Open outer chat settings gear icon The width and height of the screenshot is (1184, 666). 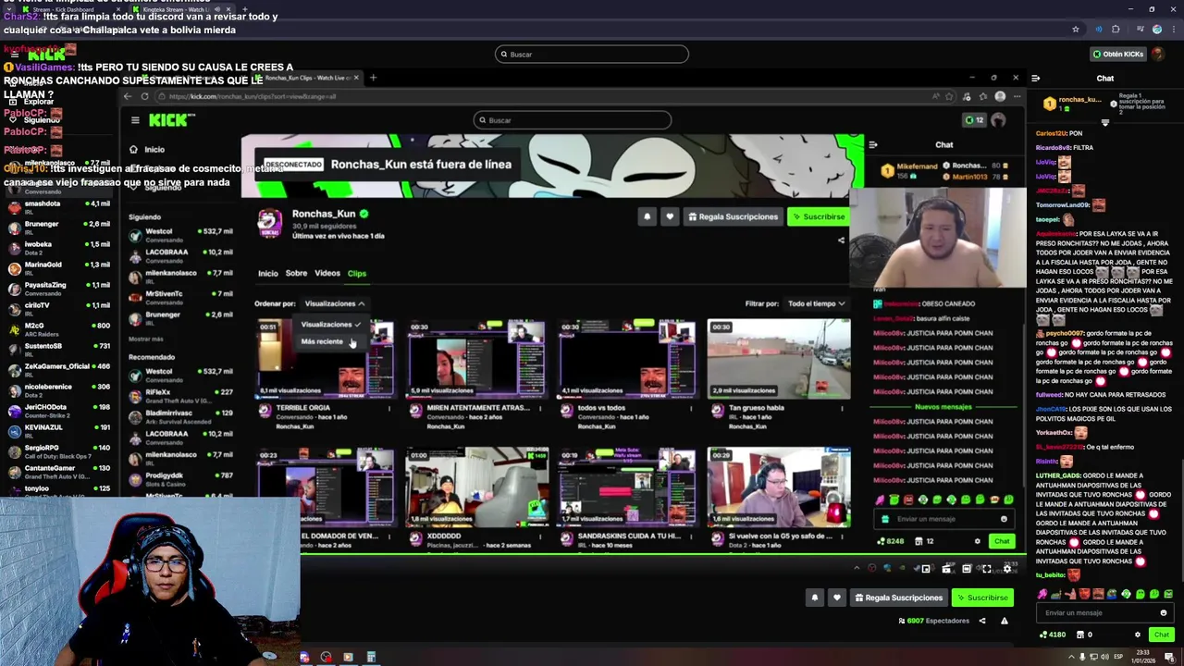pyautogui.click(x=1137, y=635)
